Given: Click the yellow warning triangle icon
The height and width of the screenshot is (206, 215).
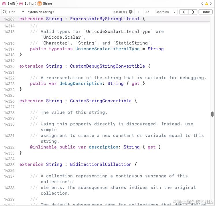Looking at the screenshot, I should click(x=207, y=4).
